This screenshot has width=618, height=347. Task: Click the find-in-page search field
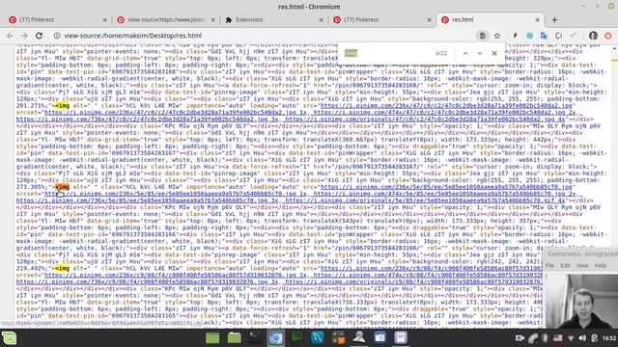(386, 53)
